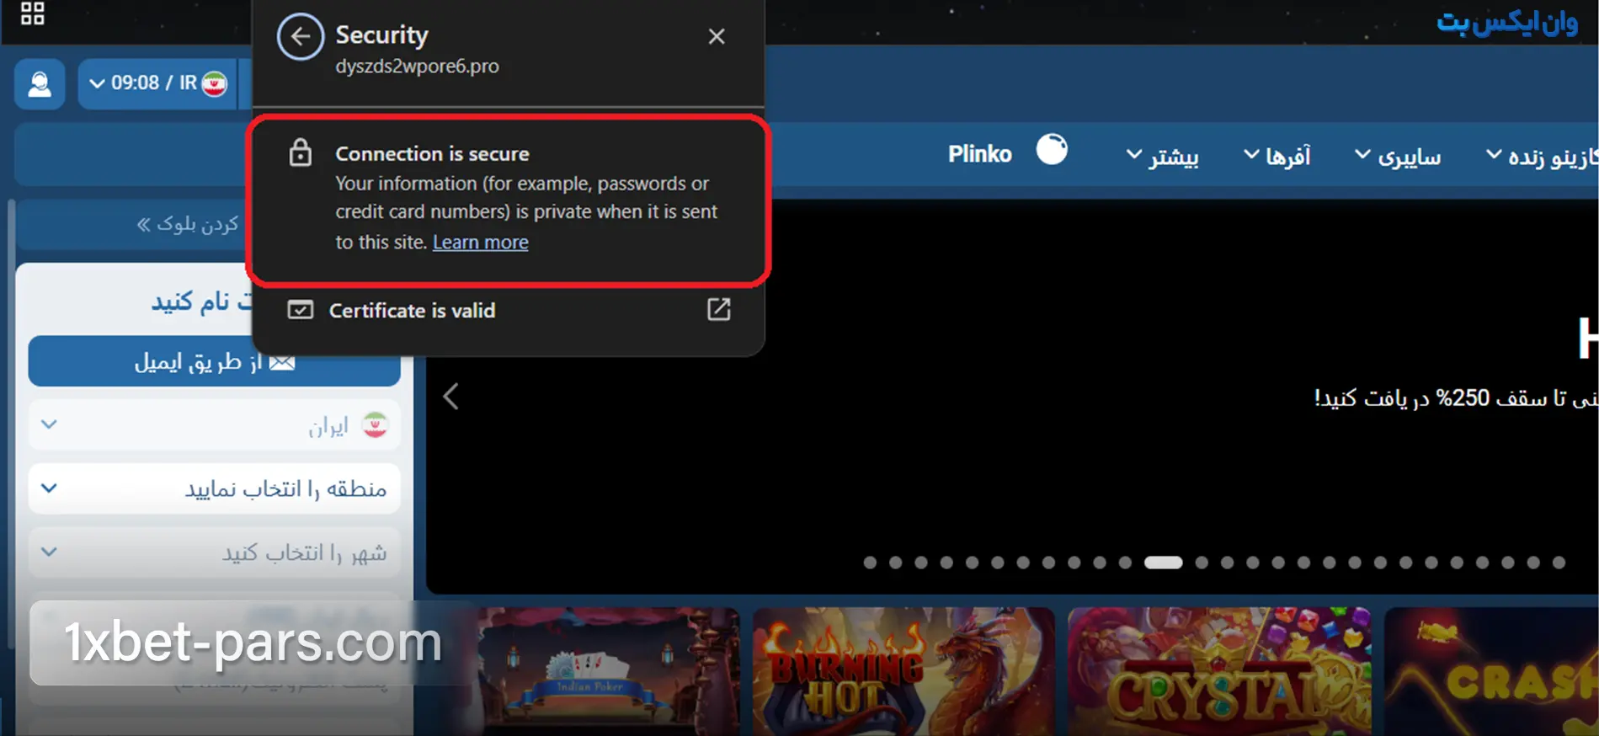Screen dimensions: 1599x736
Task: Open the Burning Hot game thumbnail
Action: [903, 671]
